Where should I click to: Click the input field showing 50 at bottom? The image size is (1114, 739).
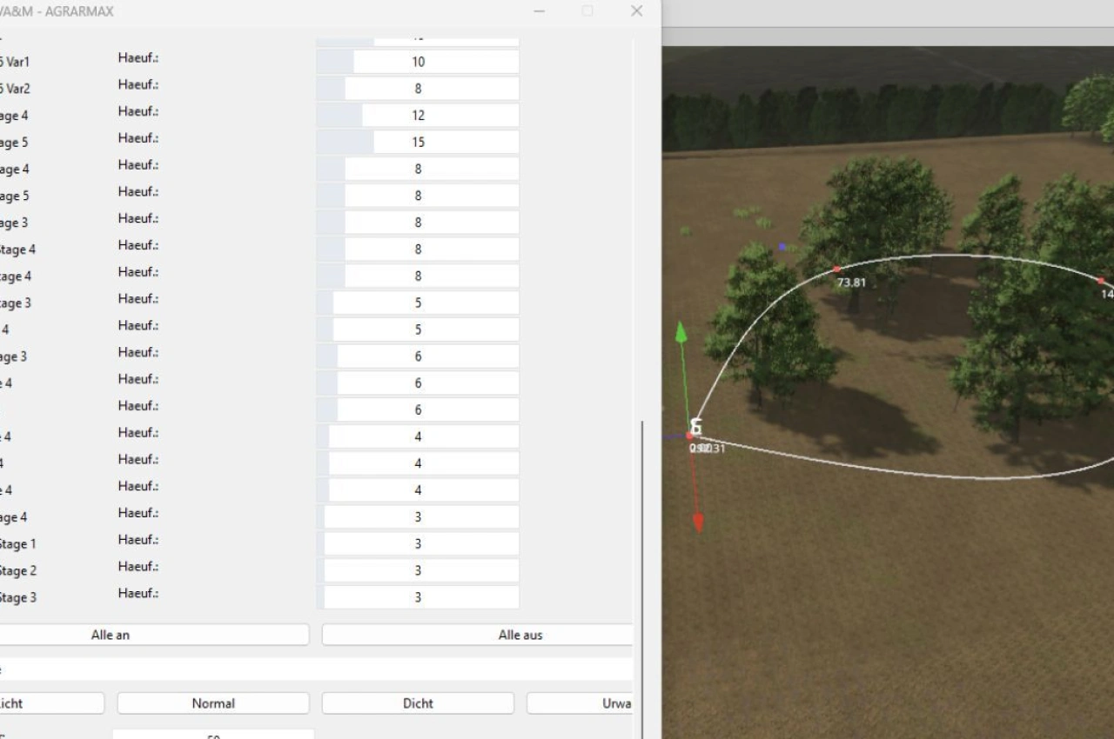(x=213, y=735)
